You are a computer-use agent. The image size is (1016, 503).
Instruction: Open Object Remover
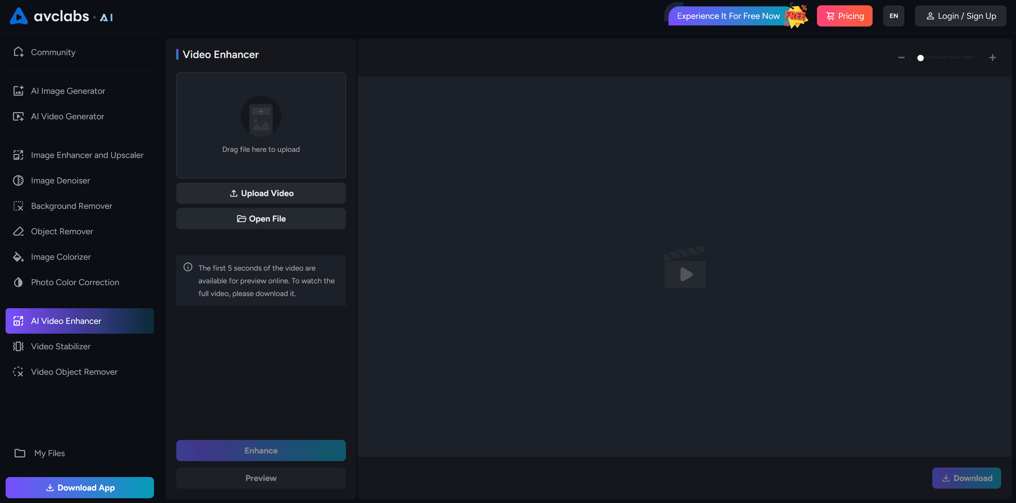point(80,231)
